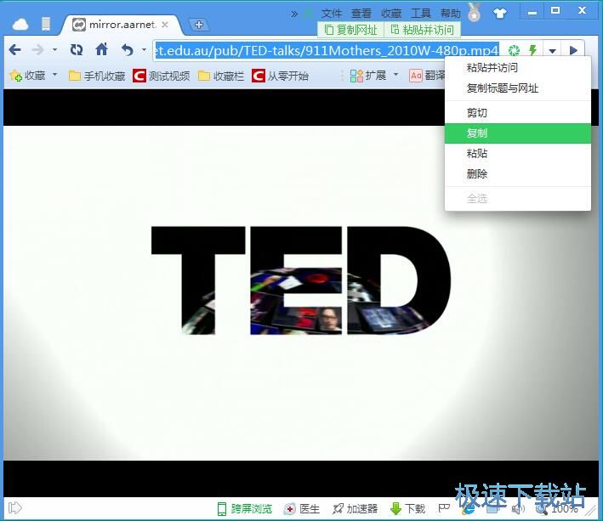Expand the navigation history dropdown arrow
The height and width of the screenshot is (521, 603).
pyautogui.click(x=54, y=49)
